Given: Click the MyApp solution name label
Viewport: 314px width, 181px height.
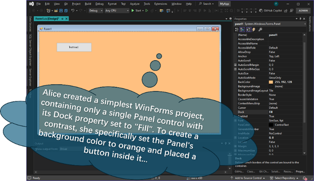Looking at the screenshot, I should (x=224, y=4).
